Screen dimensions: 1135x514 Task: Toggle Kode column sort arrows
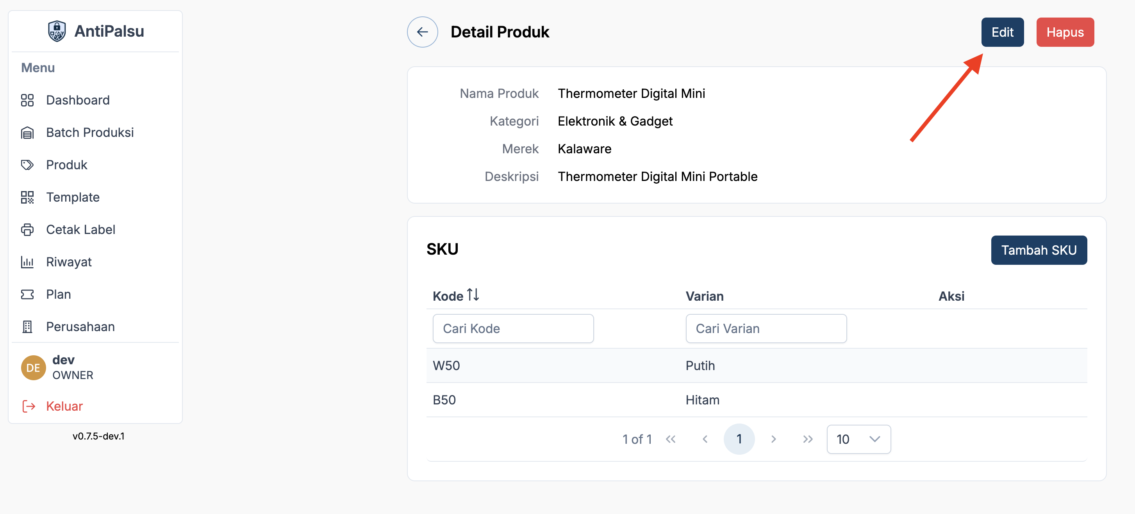pyautogui.click(x=473, y=294)
